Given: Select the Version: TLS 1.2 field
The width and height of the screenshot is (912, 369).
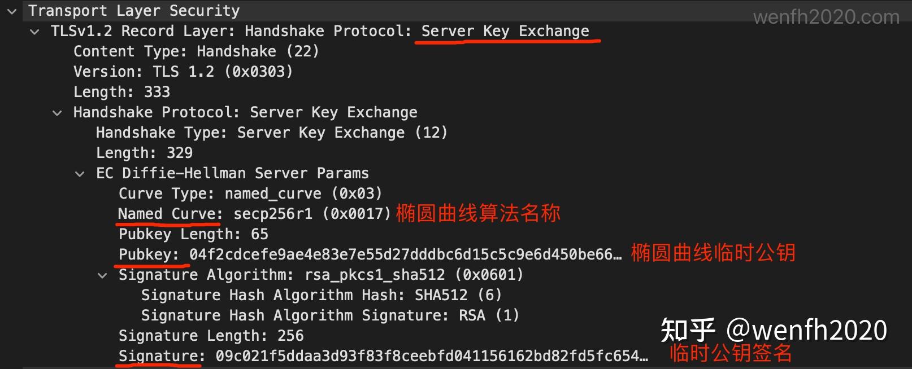Looking at the screenshot, I should pos(183,71).
